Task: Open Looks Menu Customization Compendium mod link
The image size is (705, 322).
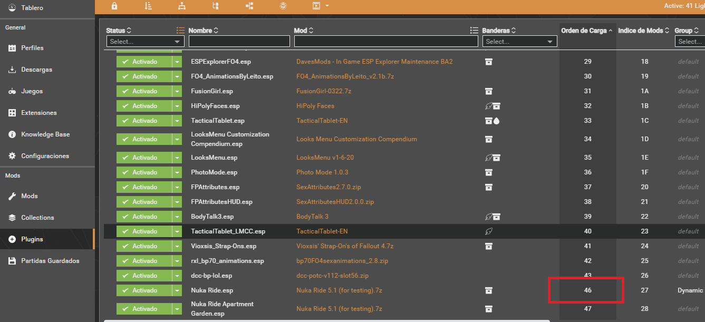Action: [x=356, y=139]
